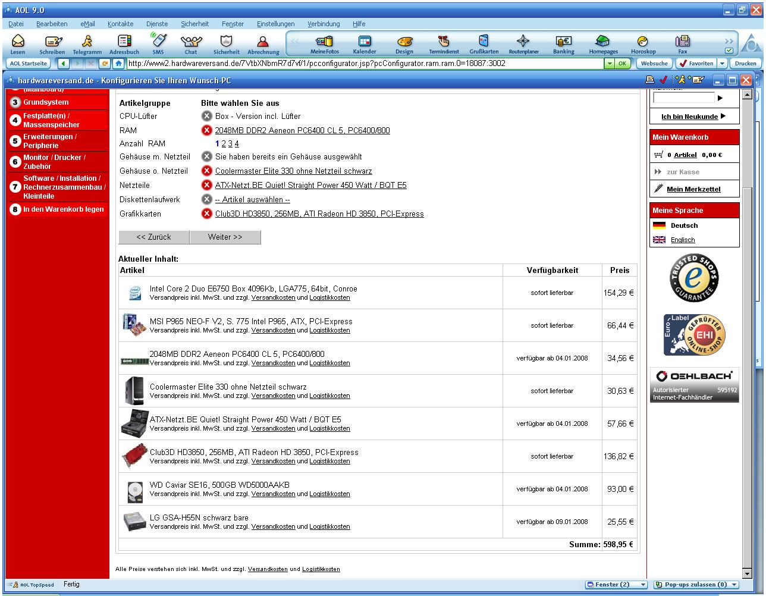This screenshot has width=766, height=596.
Task: Open the Homepages icon
Action: pyautogui.click(x=603, y=45)
